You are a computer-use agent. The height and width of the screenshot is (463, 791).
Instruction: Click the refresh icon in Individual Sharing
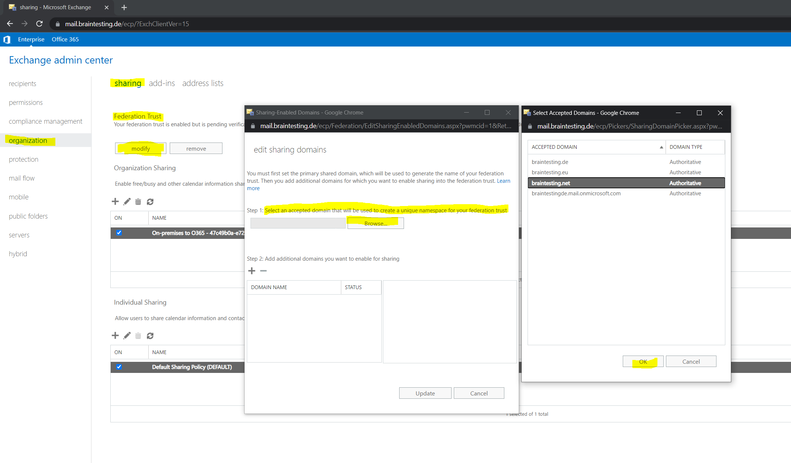click(150, 336)
